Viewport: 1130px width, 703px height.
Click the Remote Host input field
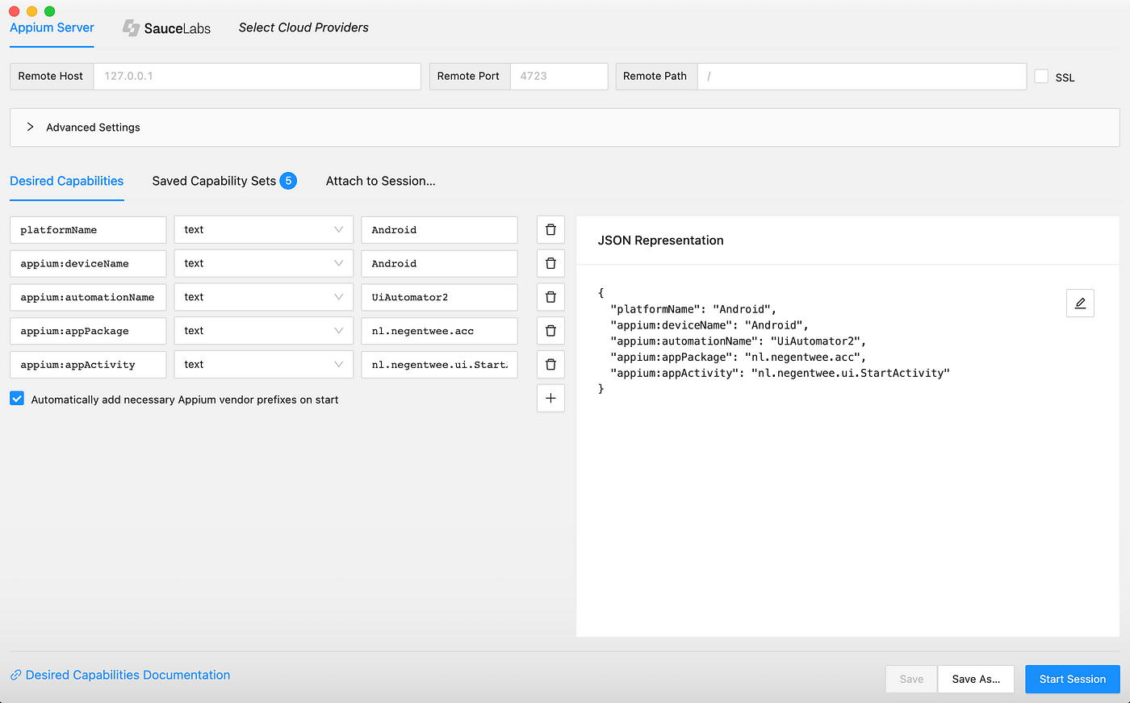(x=257, y=76)
